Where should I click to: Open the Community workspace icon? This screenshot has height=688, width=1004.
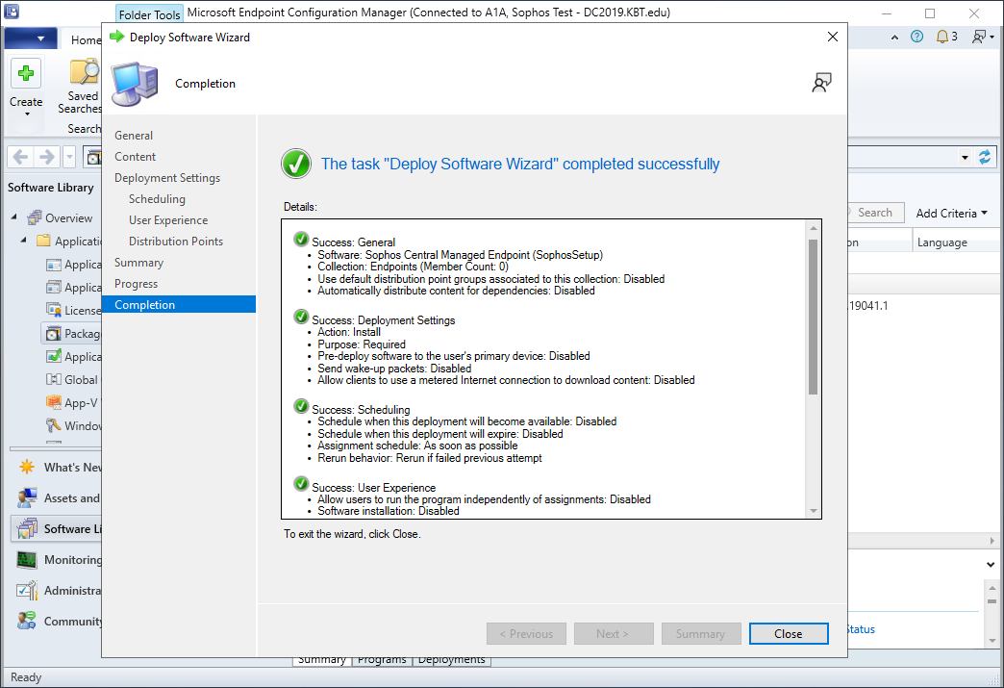point(27,621)
